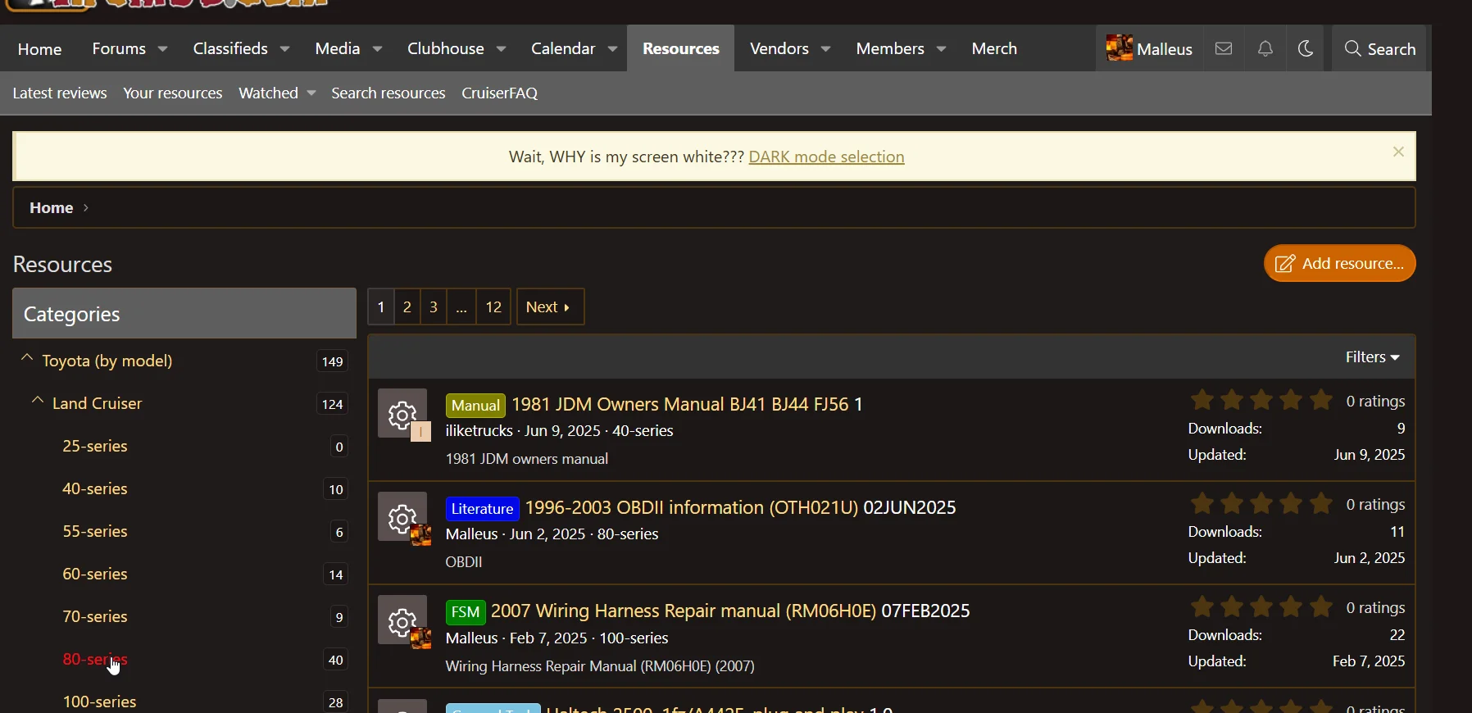
Task: Open the Filters dropdown
Action: (1373, 357)
